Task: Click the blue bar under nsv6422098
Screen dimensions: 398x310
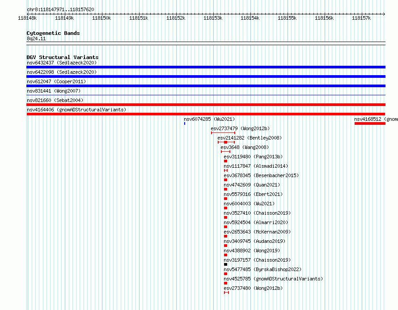Action: tap(206, 76)
